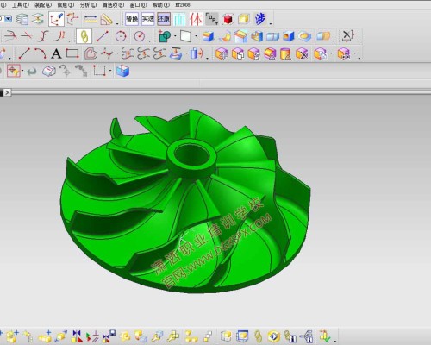431x345 pixels.
Task: Click the 替换 button
Action: [x=132, y=19]
